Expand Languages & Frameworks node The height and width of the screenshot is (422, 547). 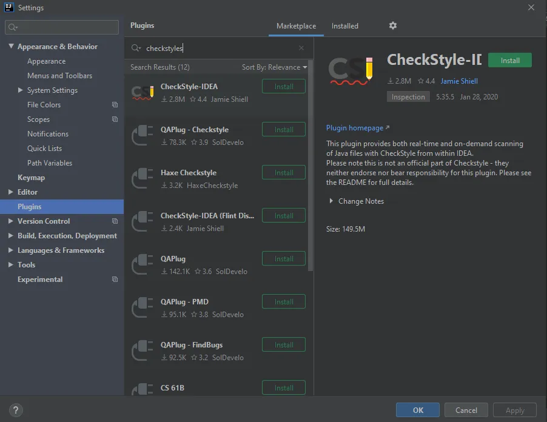[11, 250]
